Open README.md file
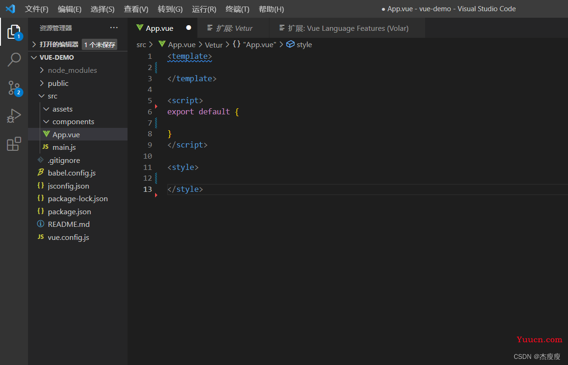This screenshot has height=365, width=568. [x=78, y=224]
